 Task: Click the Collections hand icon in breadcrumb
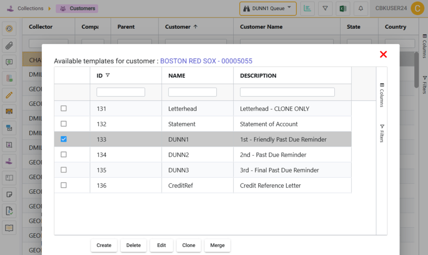(10, 8)
